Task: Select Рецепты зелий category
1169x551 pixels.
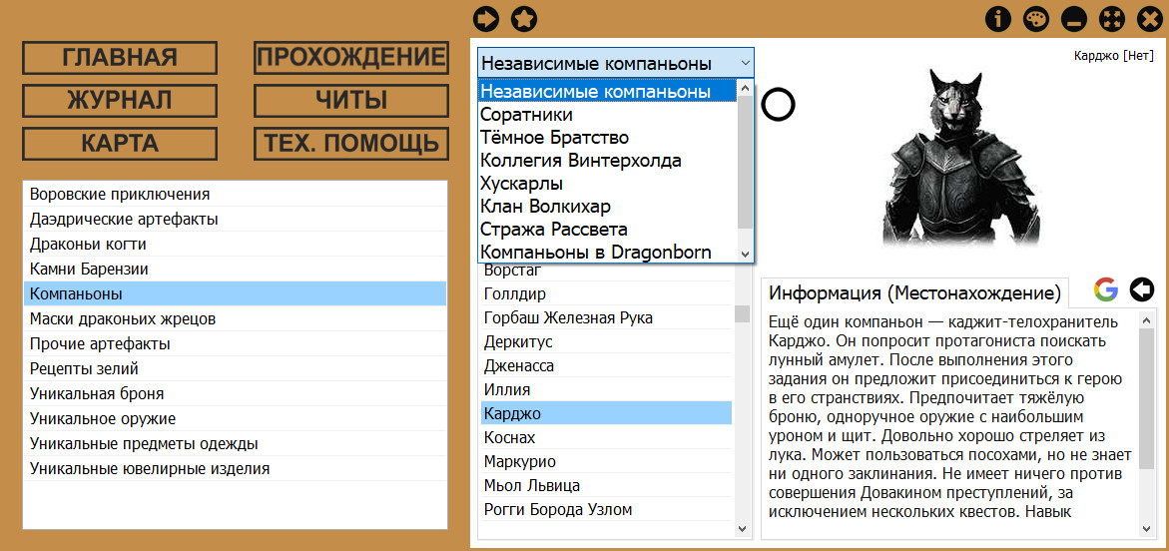Action: click(235, 368)
